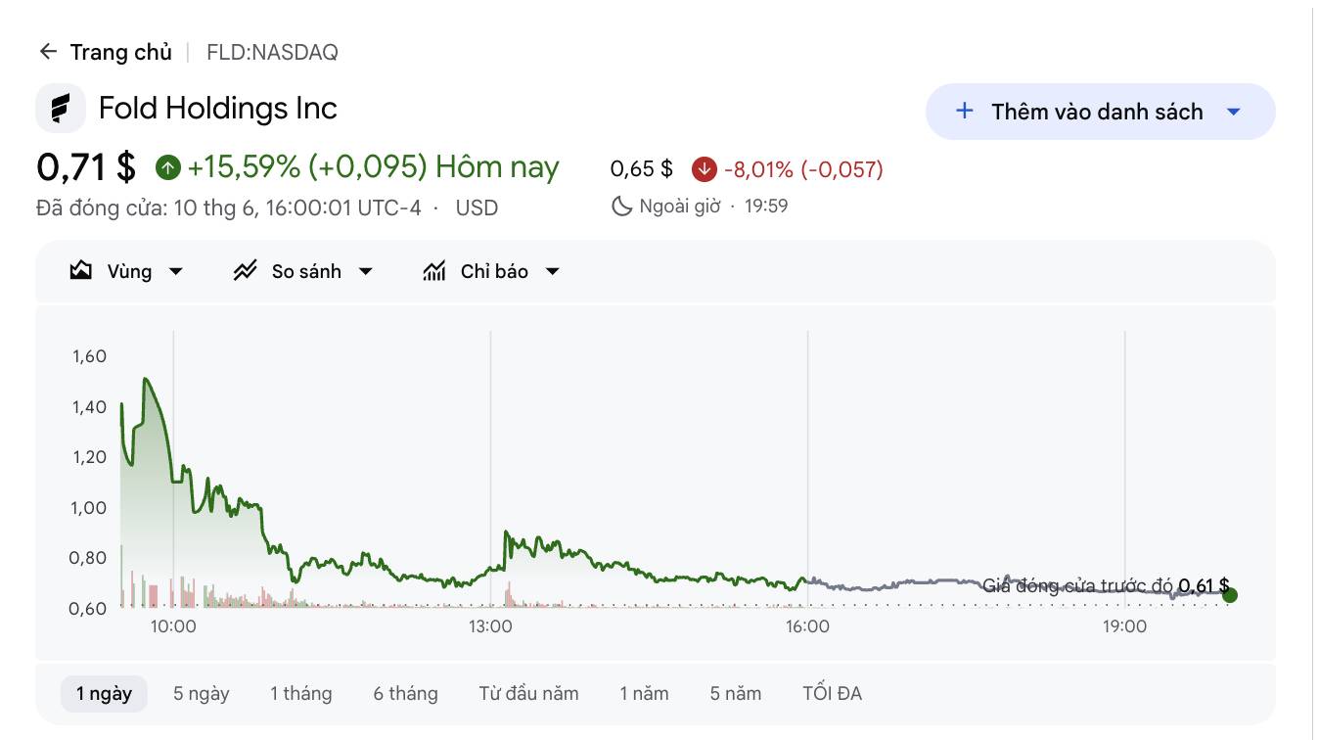This screenshot has height=740, width=1319.
Task: Click the 19:00 time axis label
Action: [x=1124, y=626]
